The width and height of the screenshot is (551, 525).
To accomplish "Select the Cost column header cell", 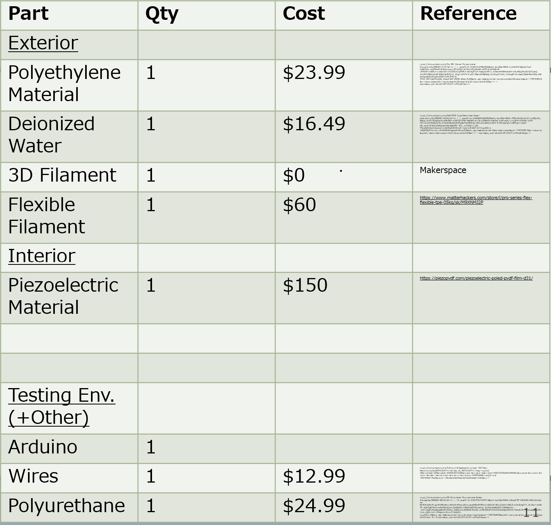I will coord(344,15).
